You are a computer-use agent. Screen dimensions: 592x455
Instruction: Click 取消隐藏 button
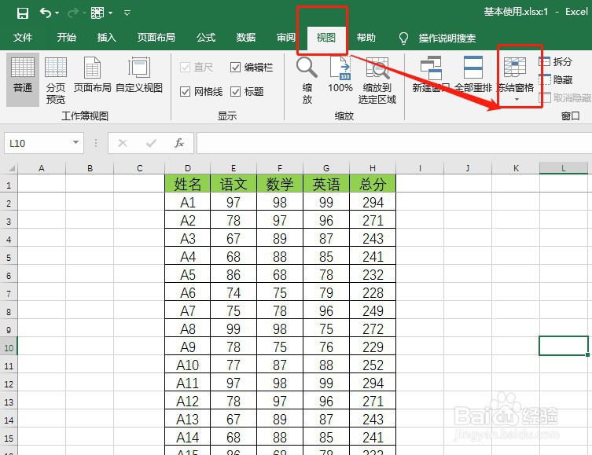[x=565, y=97]
